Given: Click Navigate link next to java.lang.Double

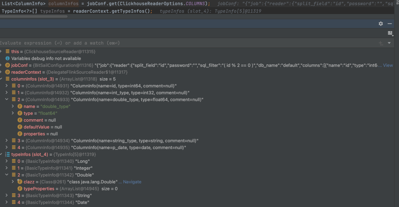Looking at the screenshot, I should point(132,182).
